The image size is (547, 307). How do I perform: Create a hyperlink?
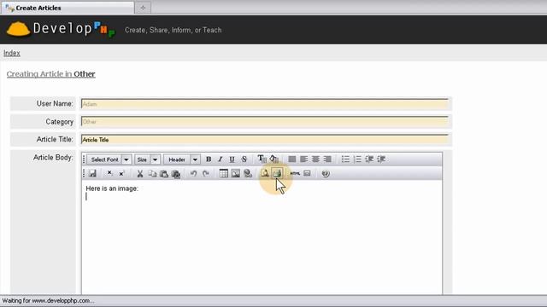click(248, 173)
